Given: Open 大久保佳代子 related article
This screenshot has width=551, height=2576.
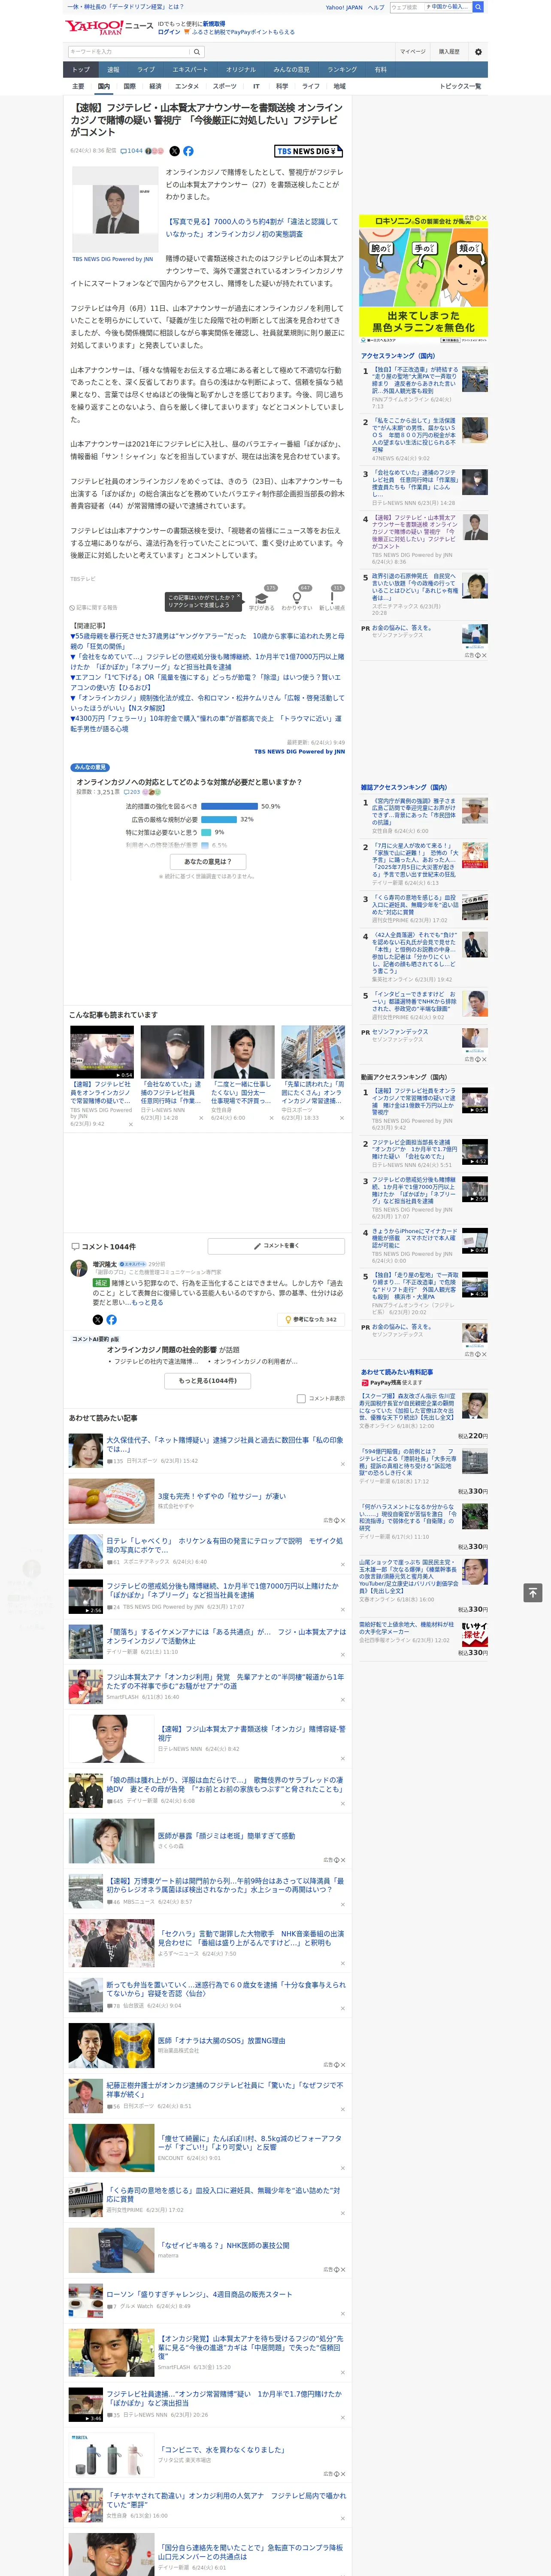Looking at the screenshot, I should click(225, 1445).
